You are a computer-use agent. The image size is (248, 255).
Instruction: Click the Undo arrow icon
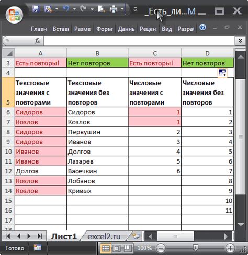(x=66, y=9)
